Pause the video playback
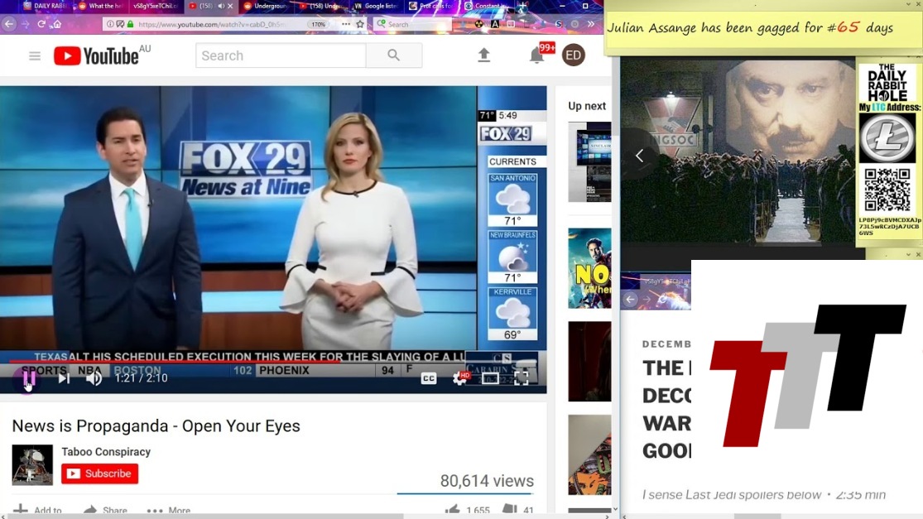This screenshot has width=923, height=519. click(x=29, y=378)
